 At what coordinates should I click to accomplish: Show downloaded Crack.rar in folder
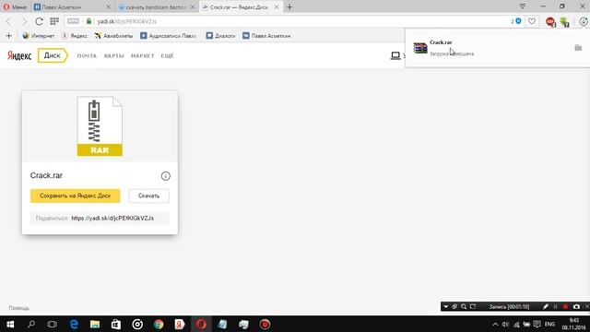click(x=578, y=48)
